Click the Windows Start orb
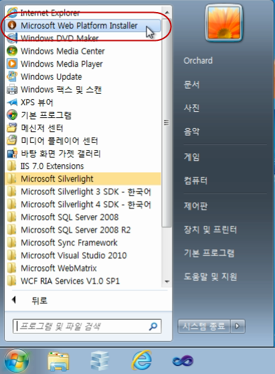The image size is (275, 374). (x=17, y=361)
